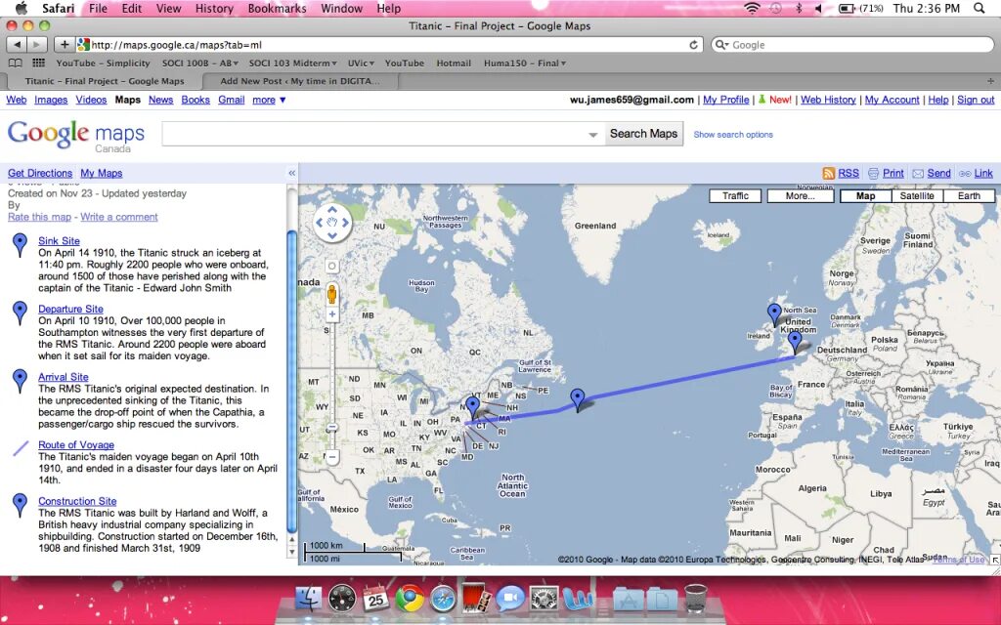Pan the map left arrow
This screenshot has height=625, width=1001.
click(320, 223)
